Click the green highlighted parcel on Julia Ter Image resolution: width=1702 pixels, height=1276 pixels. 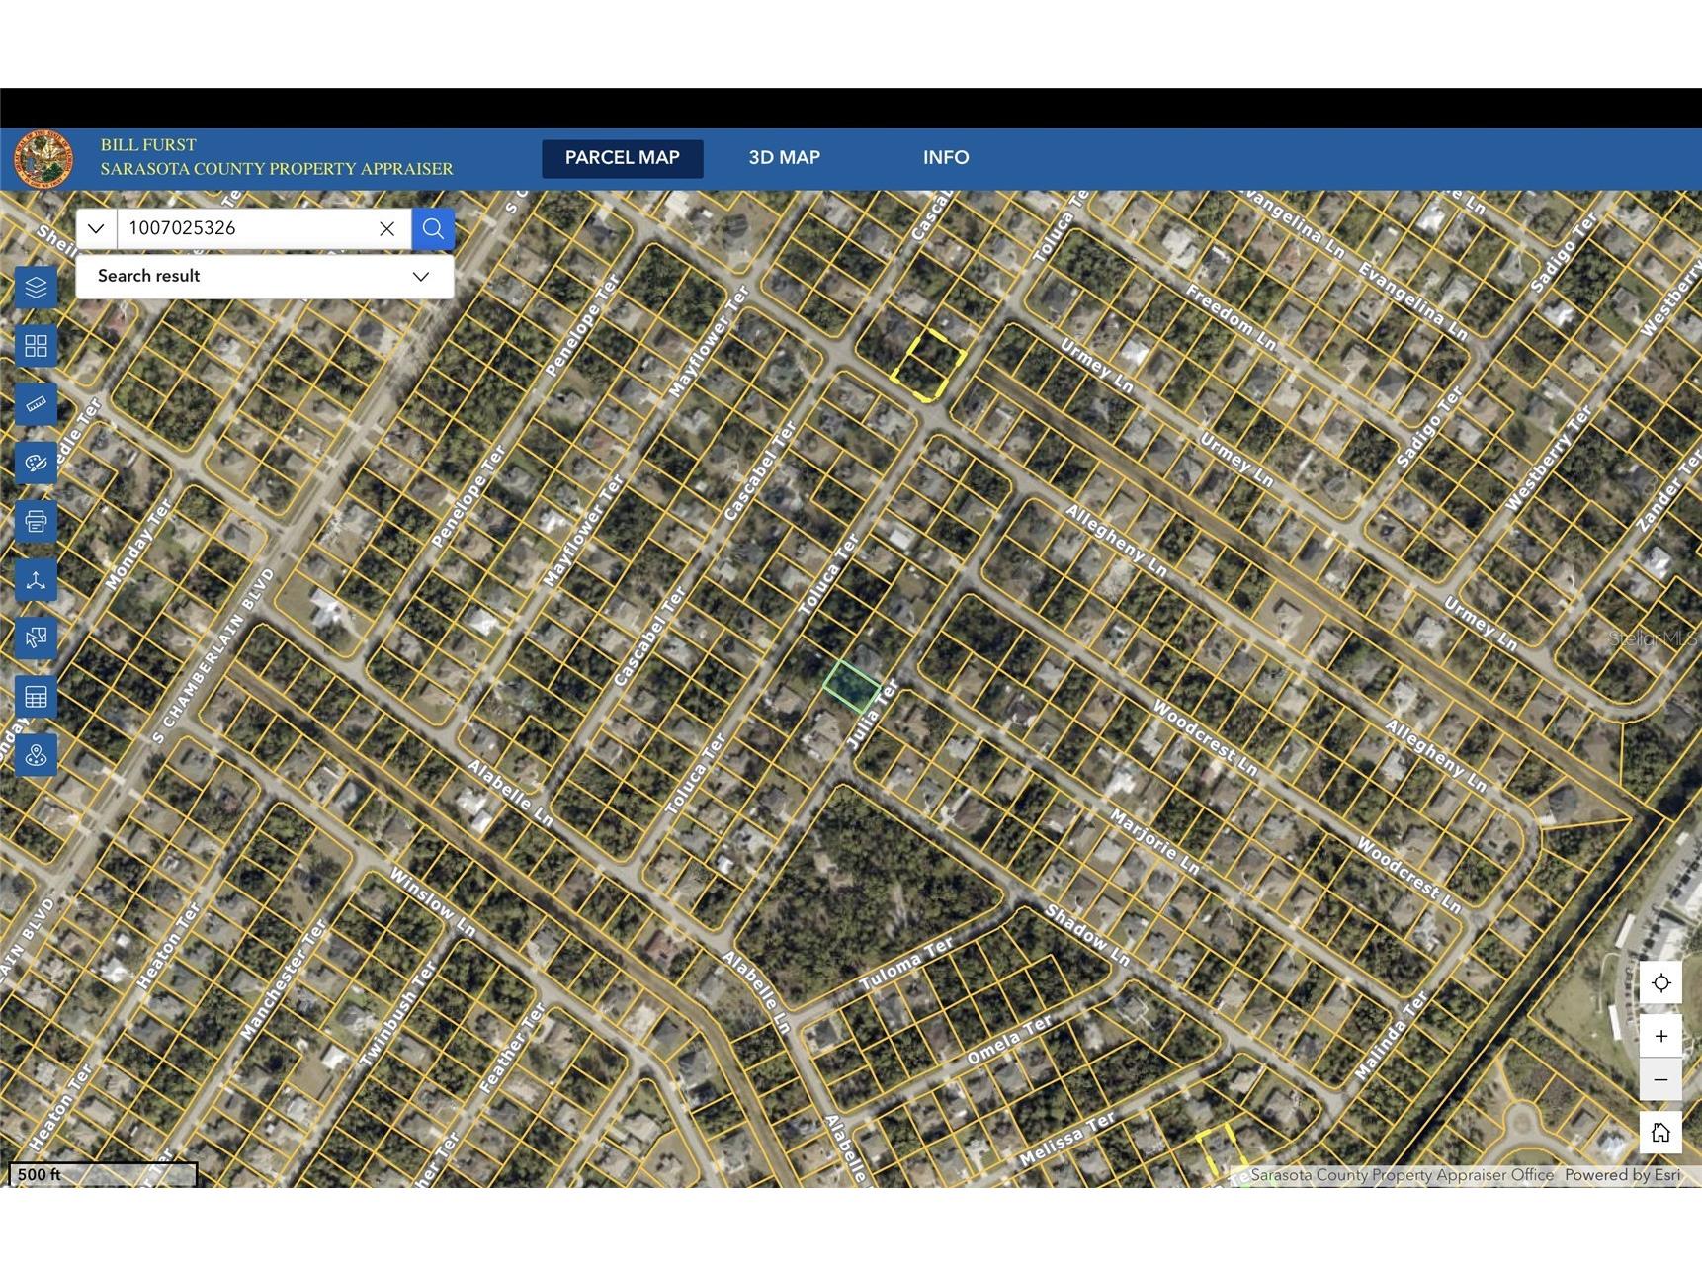click(851, 686)
